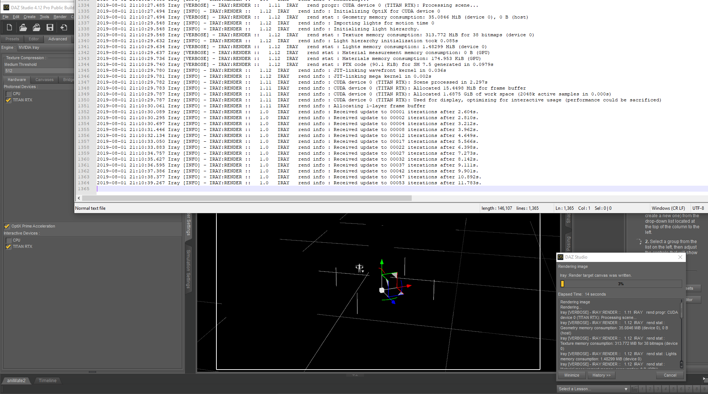The image size is (708, 394).
Task: Open the Render menu
Action: 60,17
